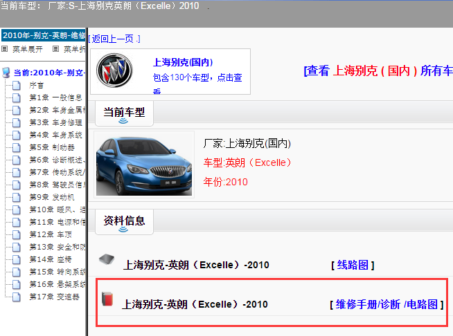453x336 pixels.
Task: Click red text 车型:英朗（Excelle）
Action: (x=247, y=162)
